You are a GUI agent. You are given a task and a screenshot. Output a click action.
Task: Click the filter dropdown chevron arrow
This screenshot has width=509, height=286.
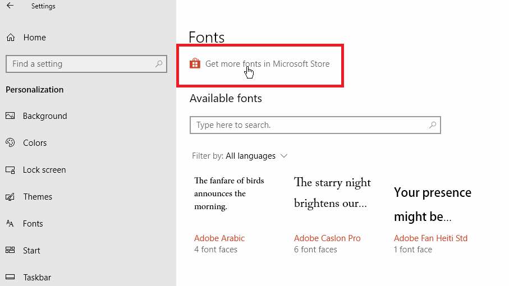(x=284, y=156)
